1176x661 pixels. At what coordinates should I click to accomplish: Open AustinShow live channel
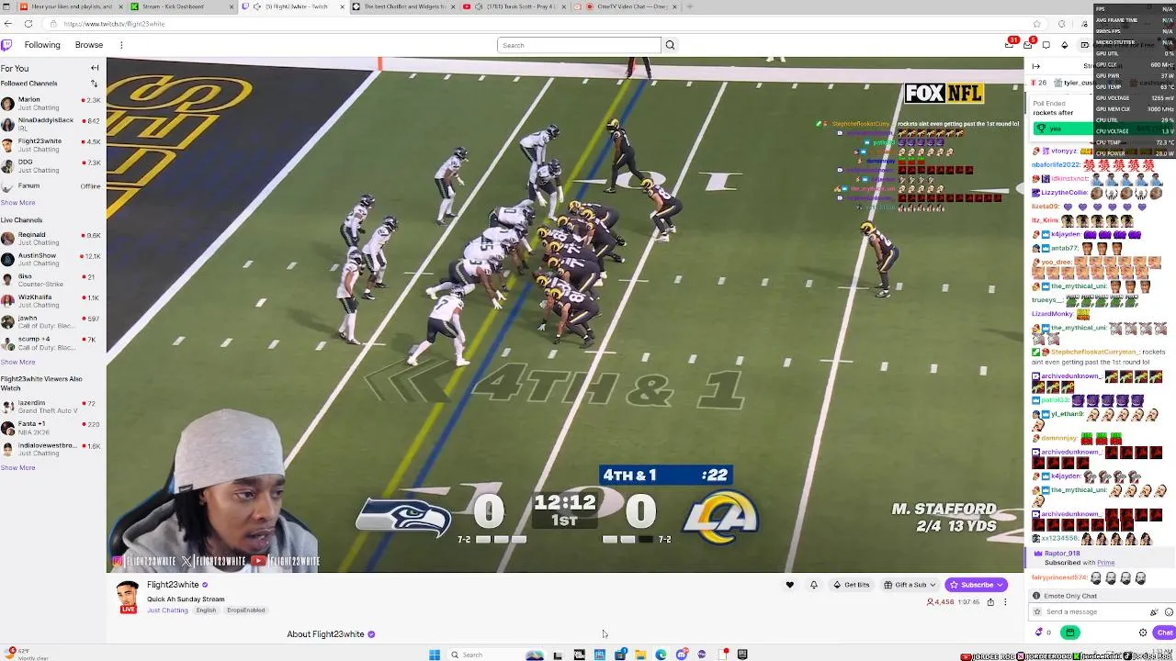coord(51,260)
